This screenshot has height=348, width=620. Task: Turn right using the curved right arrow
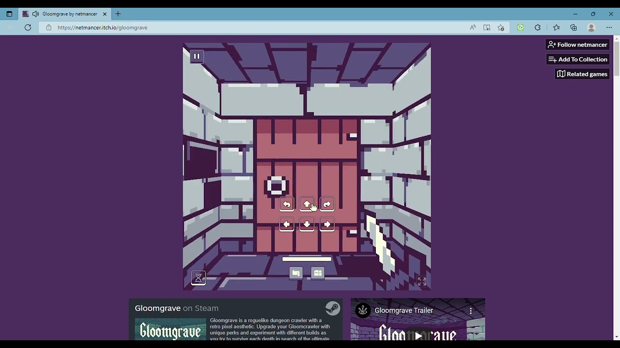pyautogui.click(x=327, y=204)
